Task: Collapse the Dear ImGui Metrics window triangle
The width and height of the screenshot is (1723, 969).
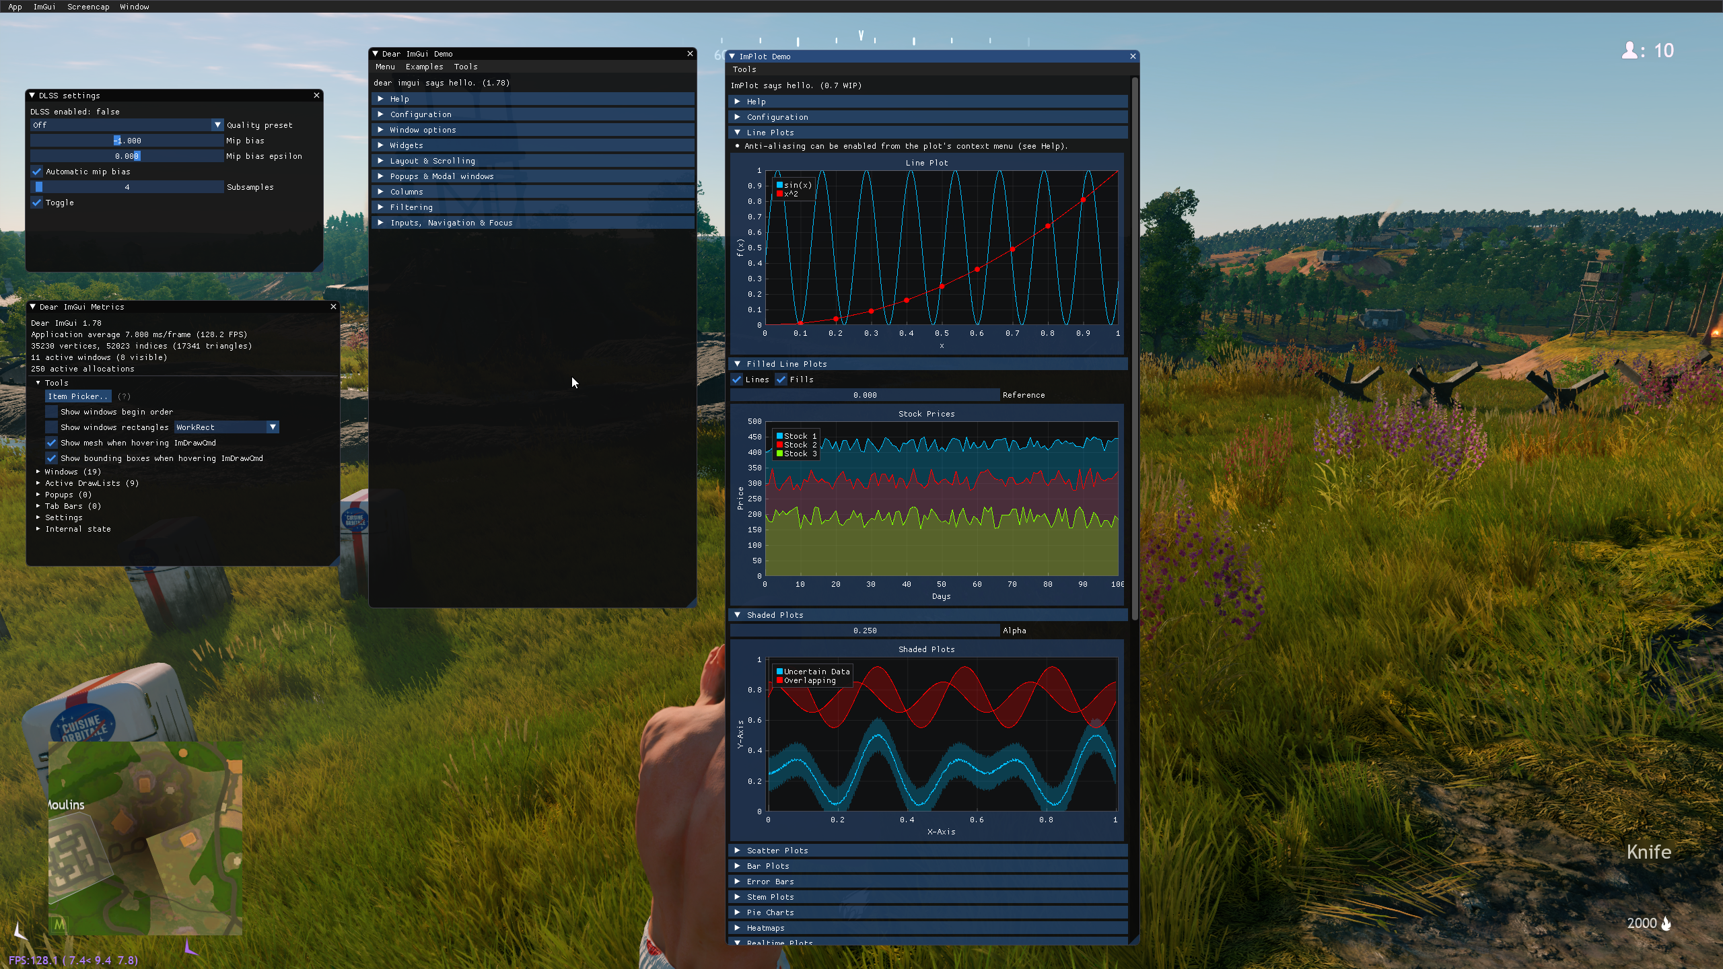Action: (x=32, y=307)
